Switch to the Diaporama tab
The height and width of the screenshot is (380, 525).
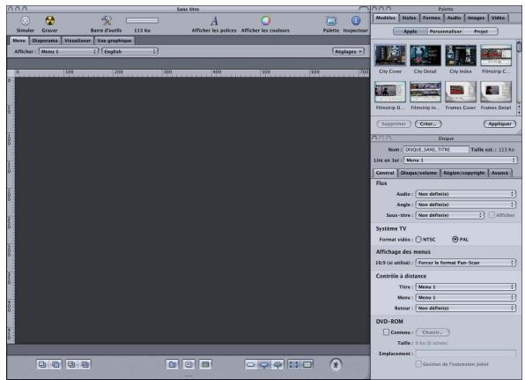point(45,41)
